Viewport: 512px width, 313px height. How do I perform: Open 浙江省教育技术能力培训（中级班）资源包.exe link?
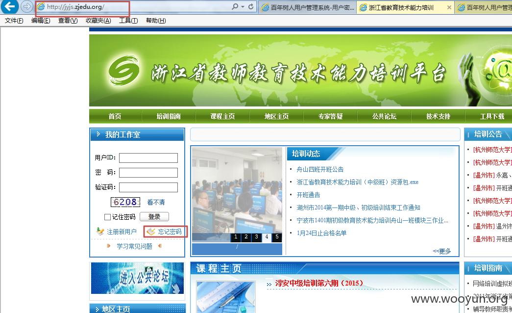click(357, 182)
